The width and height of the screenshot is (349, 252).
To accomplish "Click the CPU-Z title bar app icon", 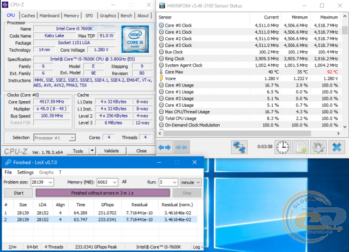I will coord(5,5).
